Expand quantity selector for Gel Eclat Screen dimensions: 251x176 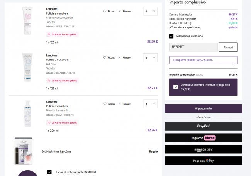coord(150,58)
